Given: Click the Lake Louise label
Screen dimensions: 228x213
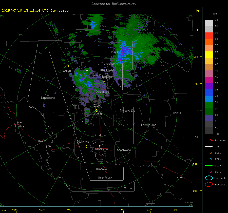Looking at the screenshot, I should (20, 124).
